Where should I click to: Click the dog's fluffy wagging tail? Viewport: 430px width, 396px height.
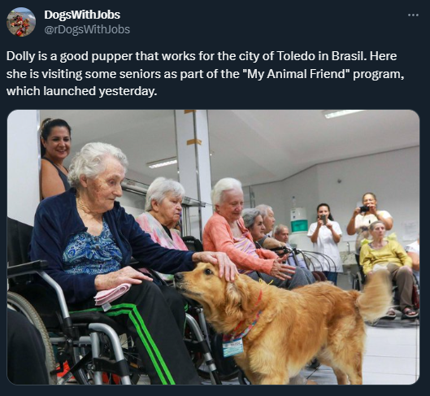pyautogui.click(x=376, y=296)
